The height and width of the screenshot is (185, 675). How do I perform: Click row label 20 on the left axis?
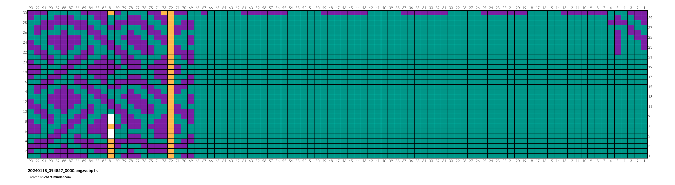[x=25, y=62]
